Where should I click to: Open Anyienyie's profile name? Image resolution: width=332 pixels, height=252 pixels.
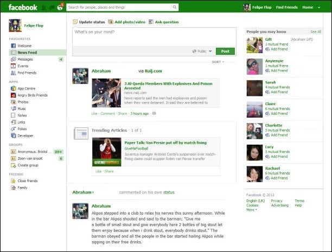click(274, 61)
